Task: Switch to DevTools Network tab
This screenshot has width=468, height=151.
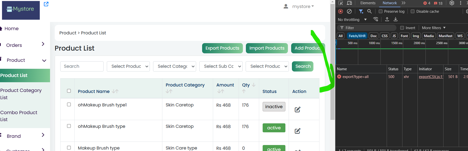Action: 389,3
